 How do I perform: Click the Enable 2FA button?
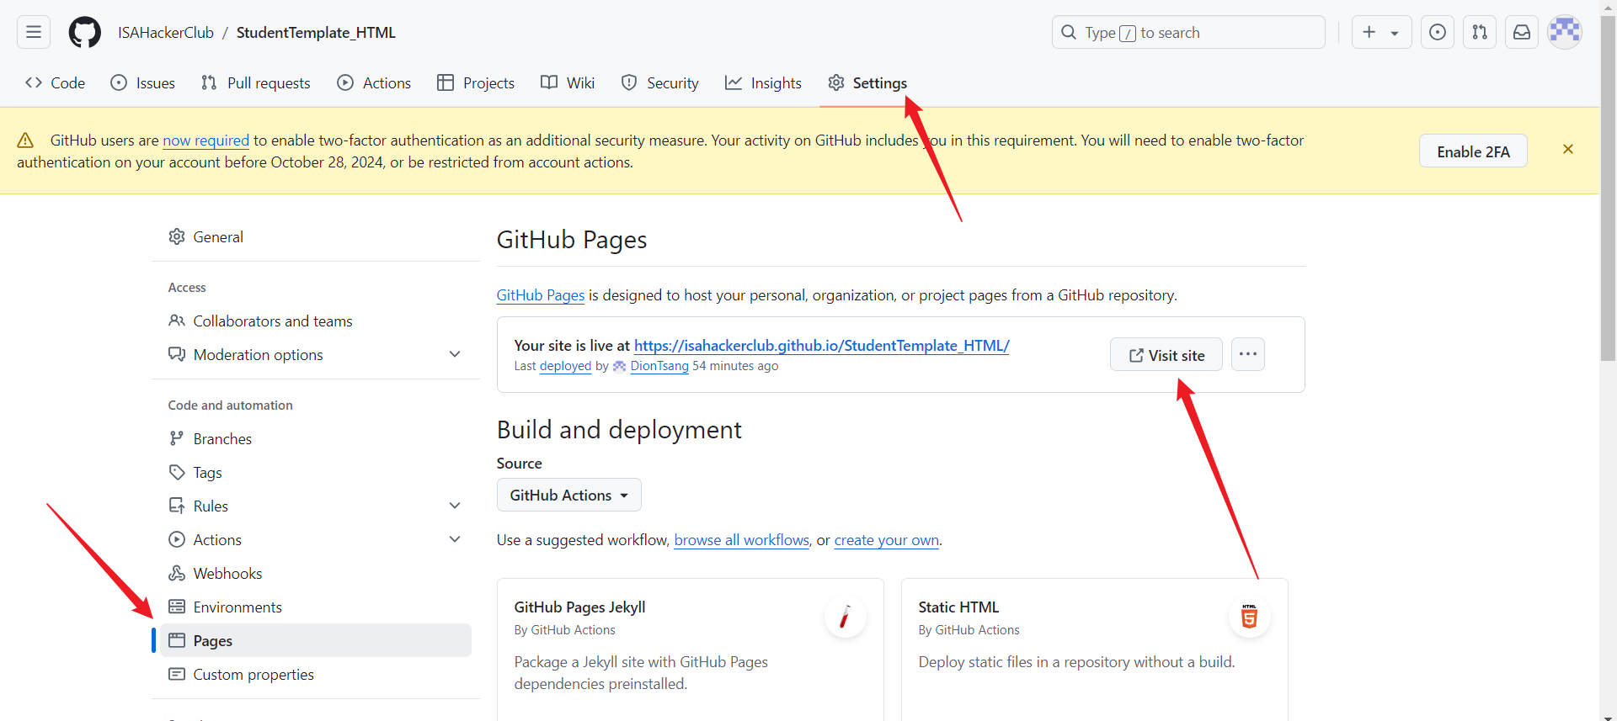pyautogui.click(x=1473, y=151)
